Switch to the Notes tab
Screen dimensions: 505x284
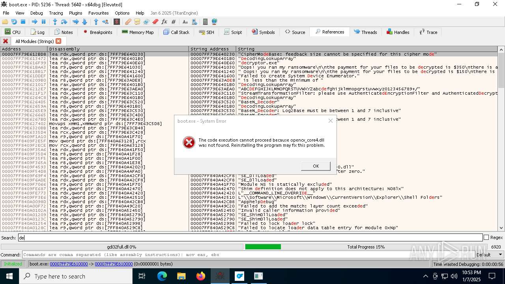[x=64, y=32]
